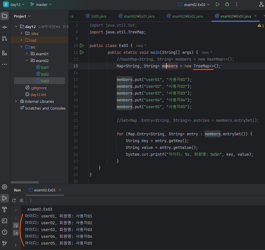Viewport: 265px width, 250px height.
Task: Click the Project panel horizontal scrollbar
Action: tap(25, 182)
